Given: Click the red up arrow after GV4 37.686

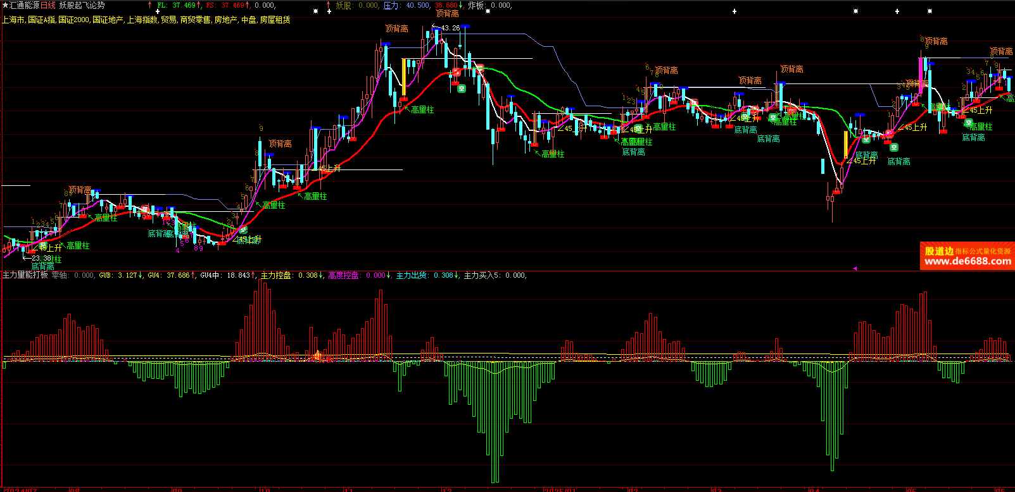Looking at the screenshot, I should pos(193,275).
